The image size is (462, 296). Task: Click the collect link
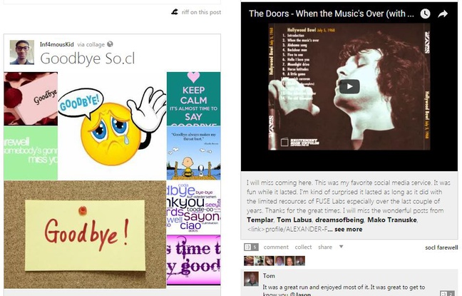coord(303,247)
